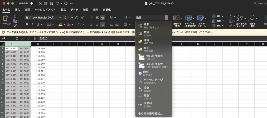This screenshot has height=118, width=267.
Task: Open the 挿入 ribbon tab
Action: coord(17,10)
